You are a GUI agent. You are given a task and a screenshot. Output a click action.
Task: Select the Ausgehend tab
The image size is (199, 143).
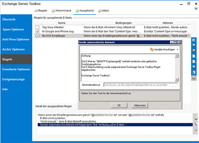85,11
